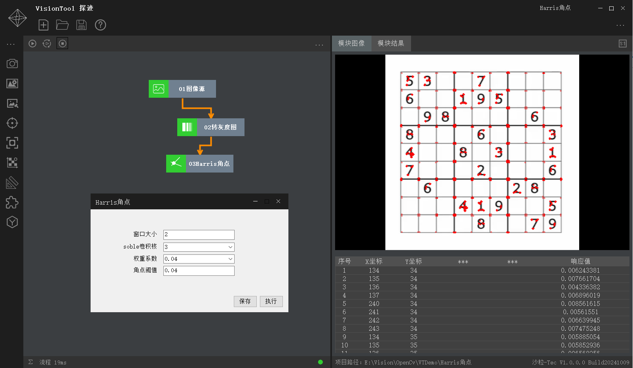The height and width of the screenshot is (368, 633).
Task: Select the 02转灰度图 node
Action: 211,127
